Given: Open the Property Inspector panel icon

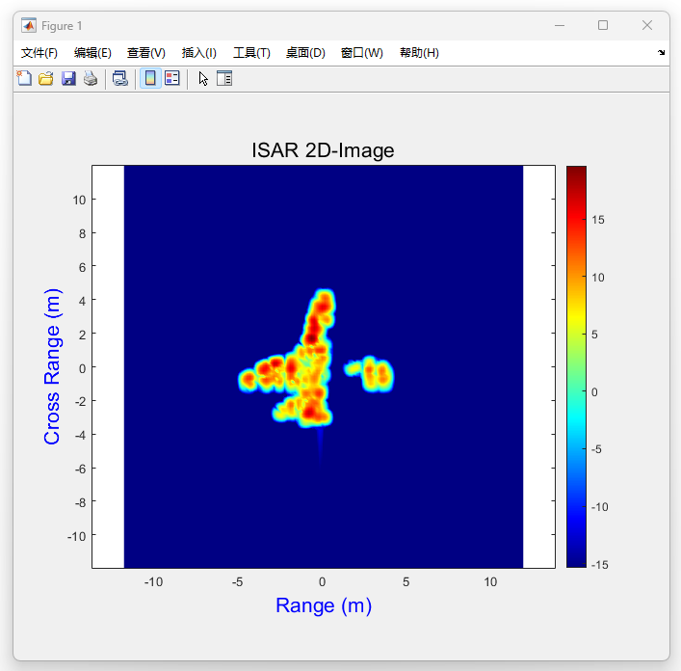Looking at the screenshot, I should pos(224,79).
